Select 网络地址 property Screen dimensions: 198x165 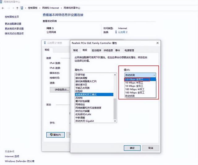(94, 105)
